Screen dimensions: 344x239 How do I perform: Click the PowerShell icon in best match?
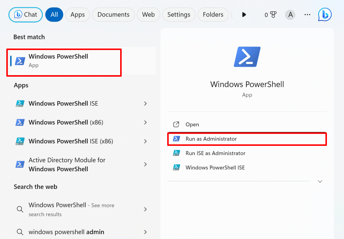(20, 61)
